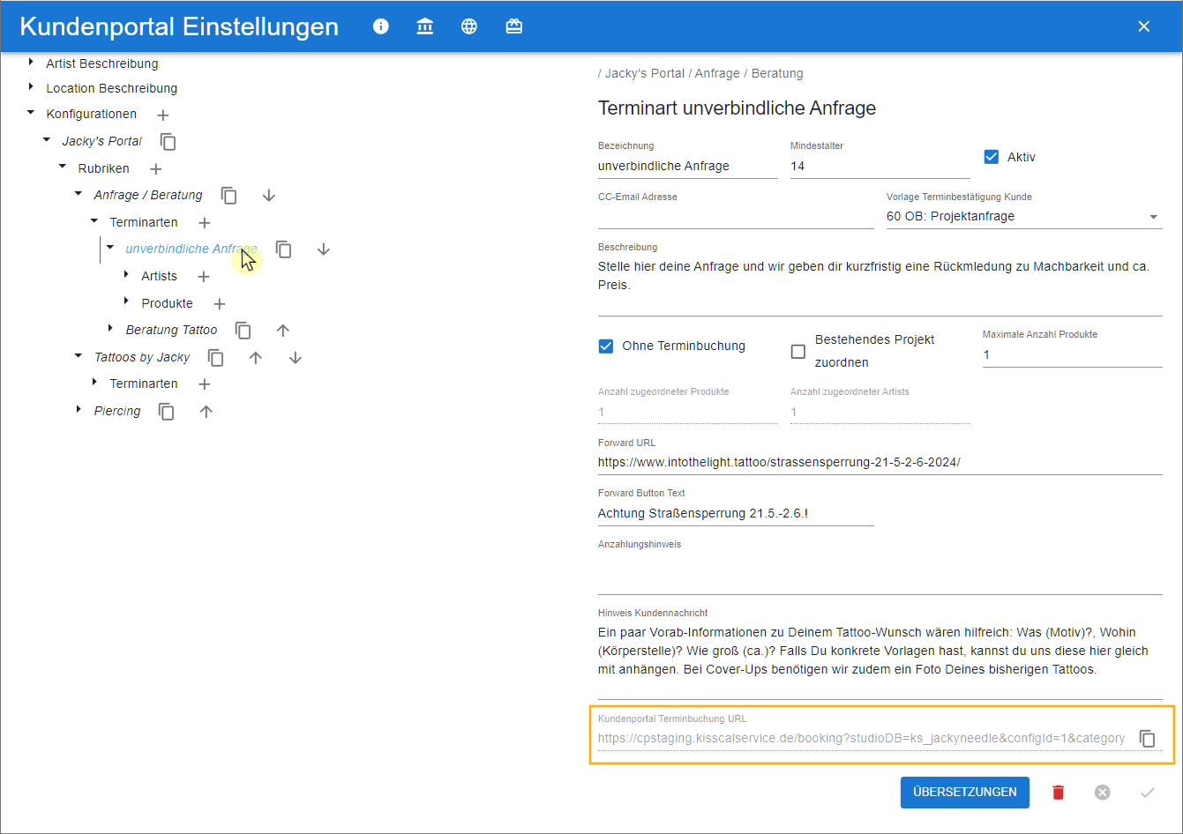Expand the Produkte node
Image resolution: width=1183 pixels, height=834 pixels.
[126, 302]
